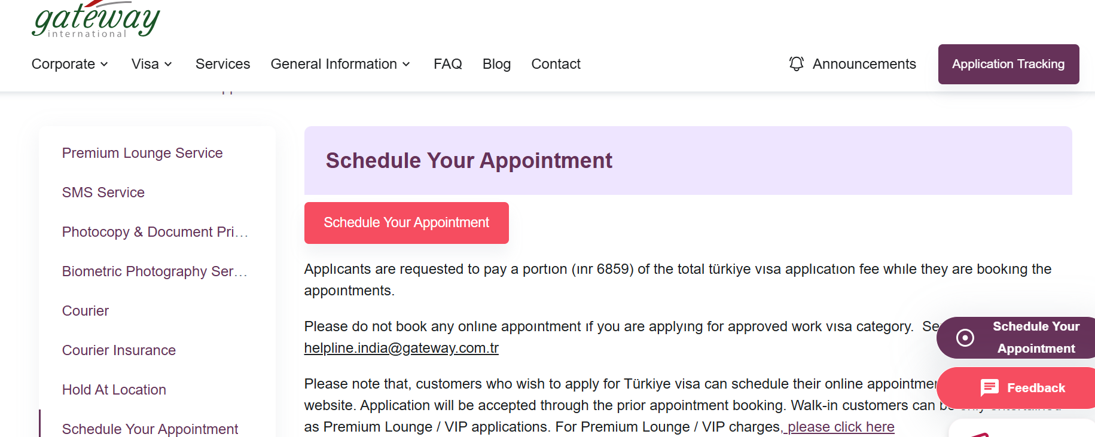Click the floating appointment target icon

(x=965, y=338)
